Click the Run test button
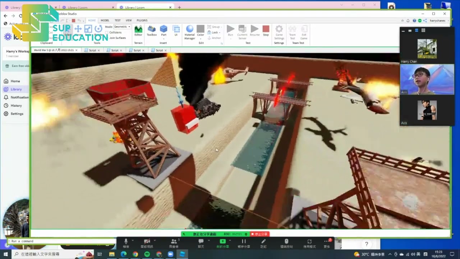Viewport: 460px width, 259px height. click(x=230, y=31)
